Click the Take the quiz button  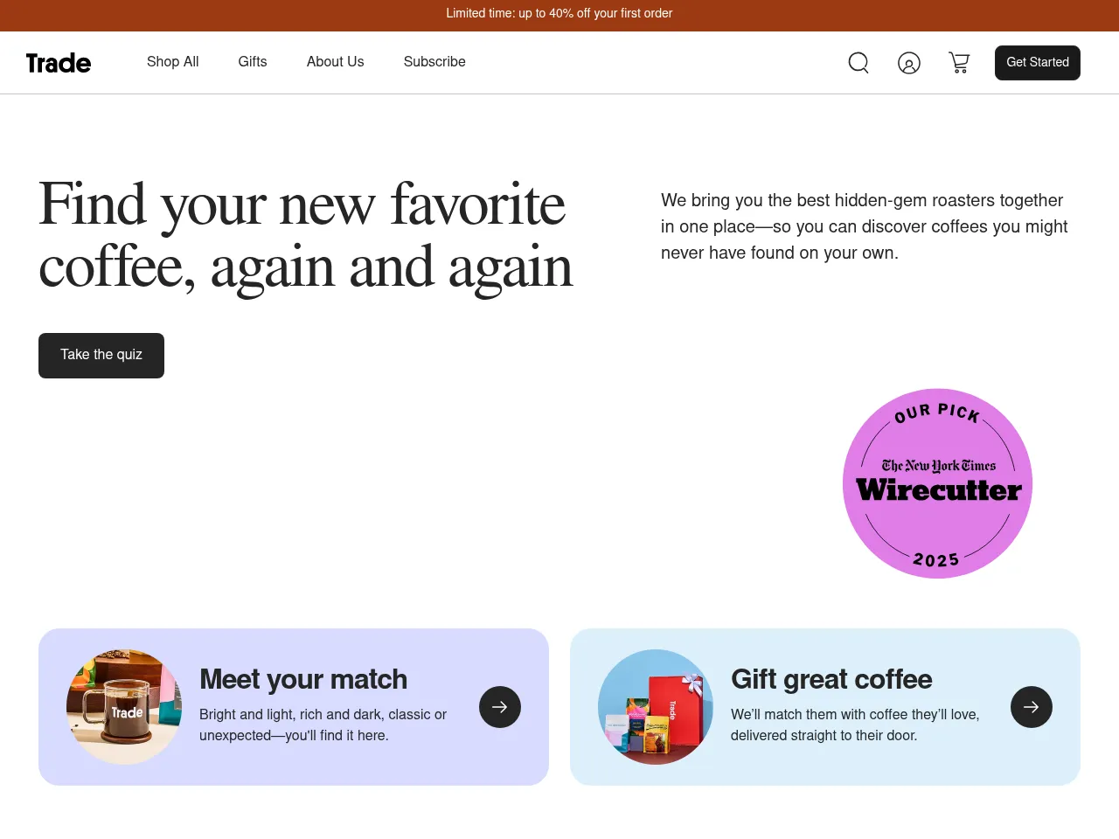click(x=101, y=355)
